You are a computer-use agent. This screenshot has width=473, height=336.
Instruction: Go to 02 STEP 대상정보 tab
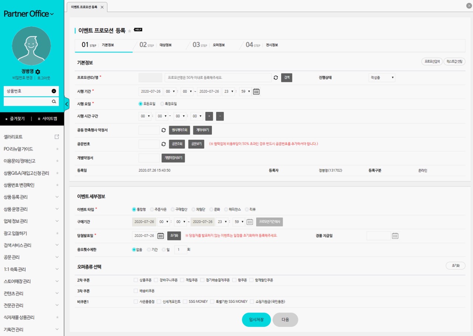coord(156,45)
